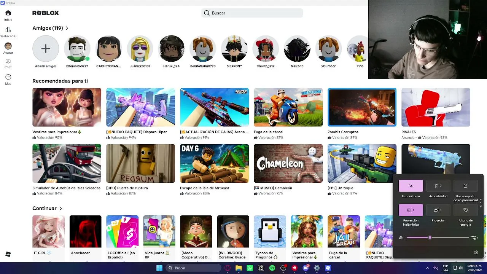487x274 pixels.
Task: Open Chat in the Roblox sidebar
Action: [x=8, y=64]
